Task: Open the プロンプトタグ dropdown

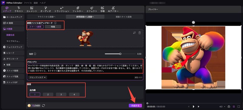Action: 37,77
